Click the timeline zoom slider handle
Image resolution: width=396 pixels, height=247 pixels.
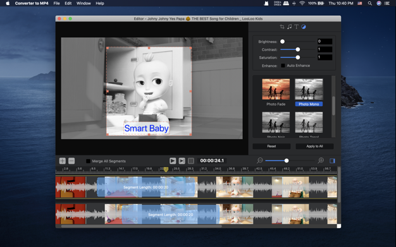[x=287, y=160]
